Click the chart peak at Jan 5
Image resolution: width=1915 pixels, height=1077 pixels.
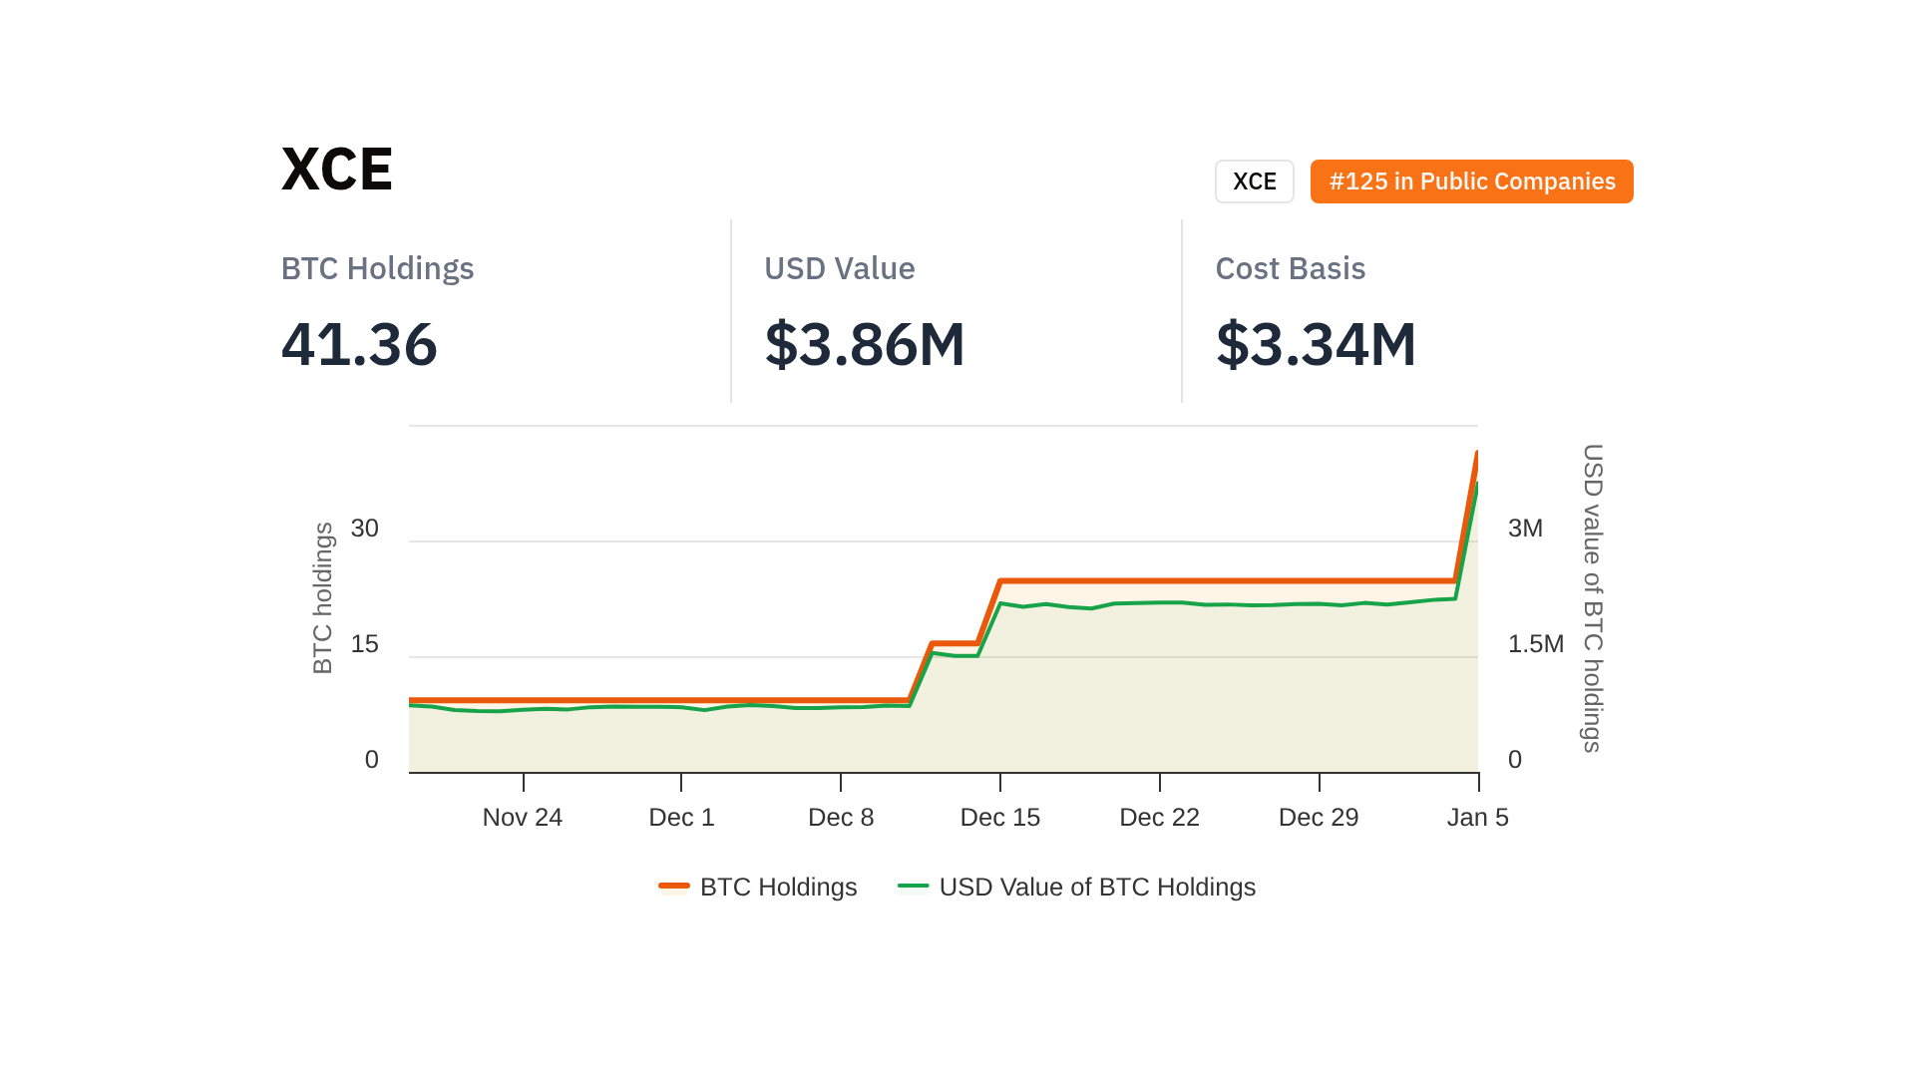point(1476,455)
